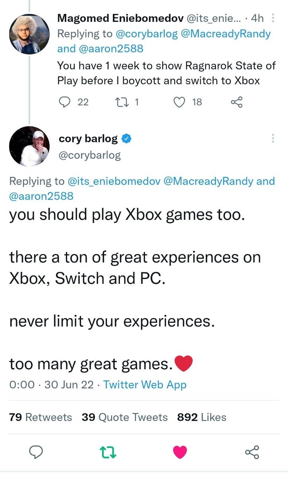Open more options on Magomed's tweet

tap(273, 18)
